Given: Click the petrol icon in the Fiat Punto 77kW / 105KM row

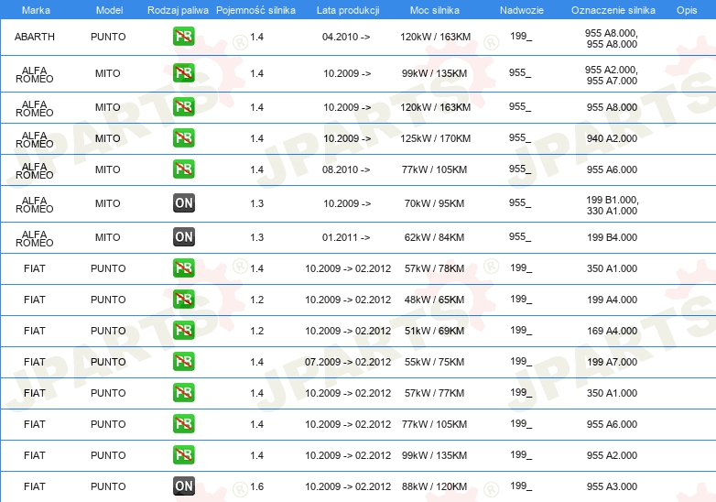Looking at the screenshot, I should tap(184, 424).
